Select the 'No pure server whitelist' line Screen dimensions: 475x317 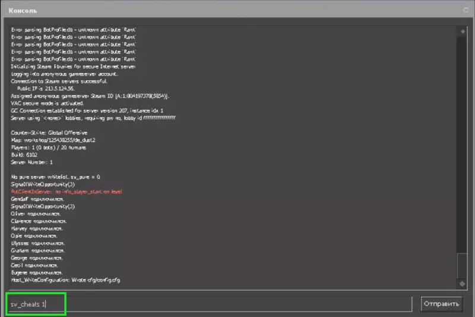55,177
